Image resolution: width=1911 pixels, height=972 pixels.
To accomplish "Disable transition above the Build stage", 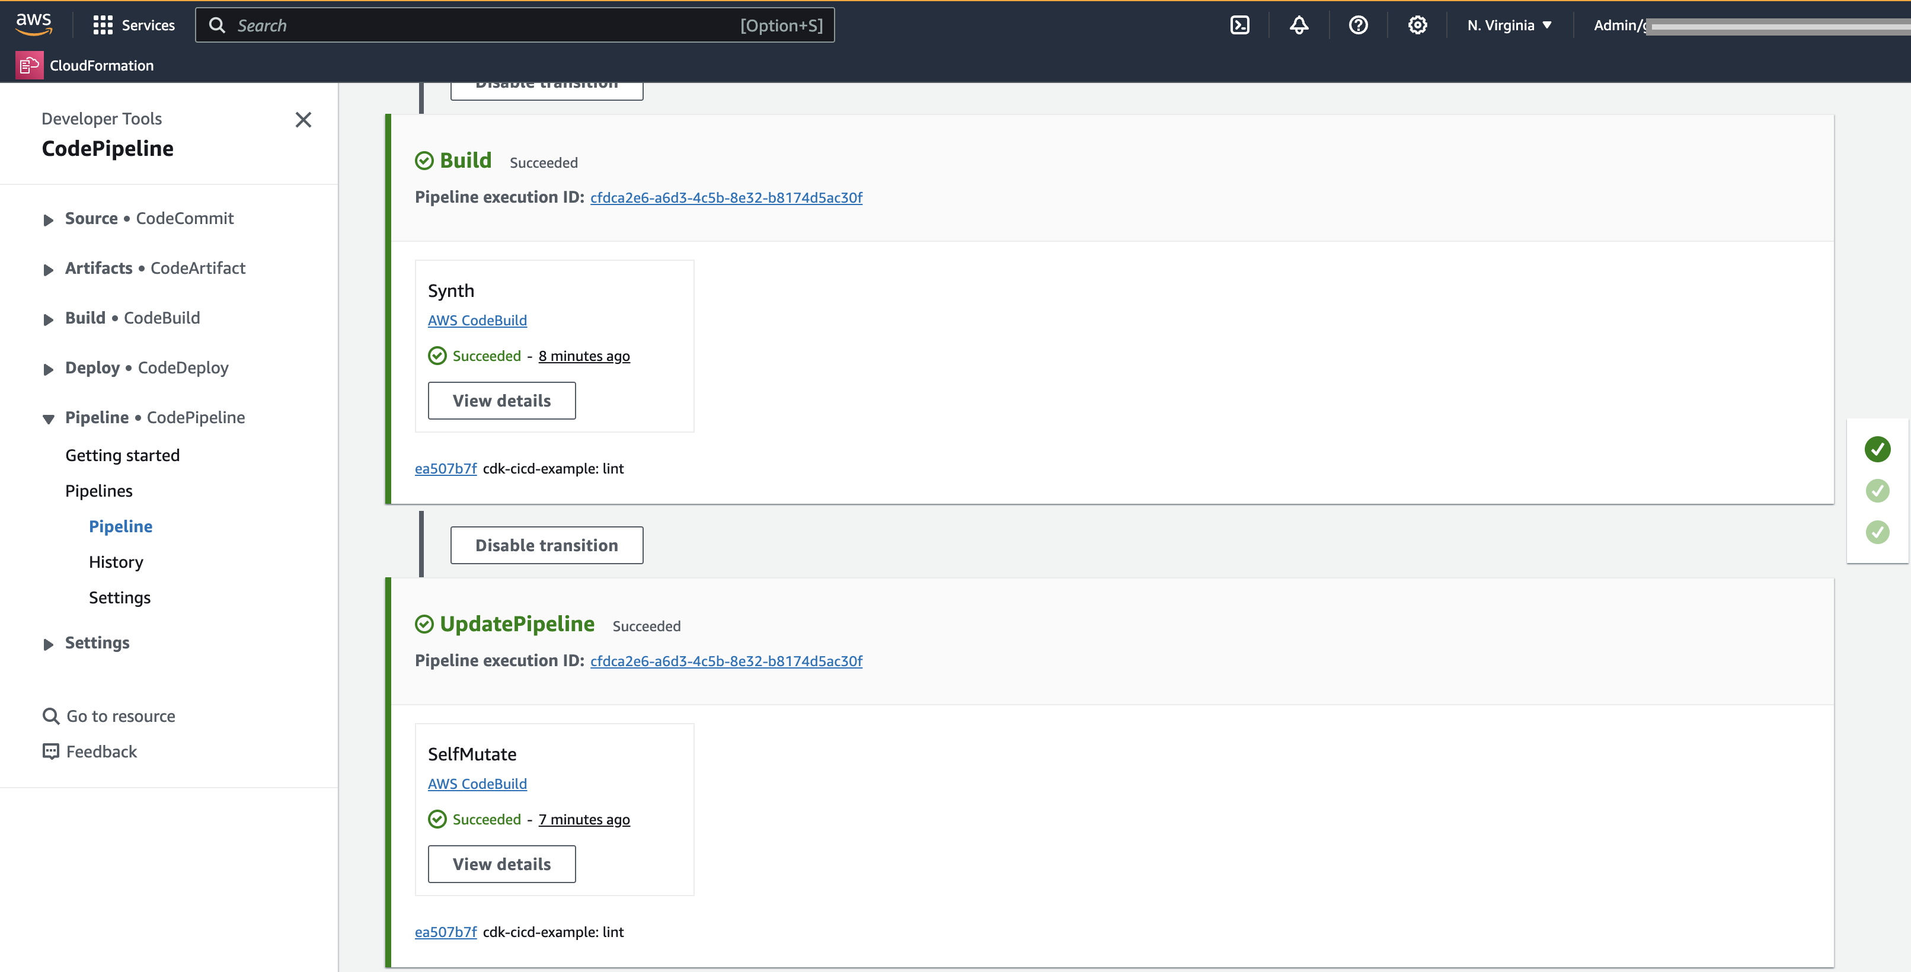I will [x=547, y=81].
